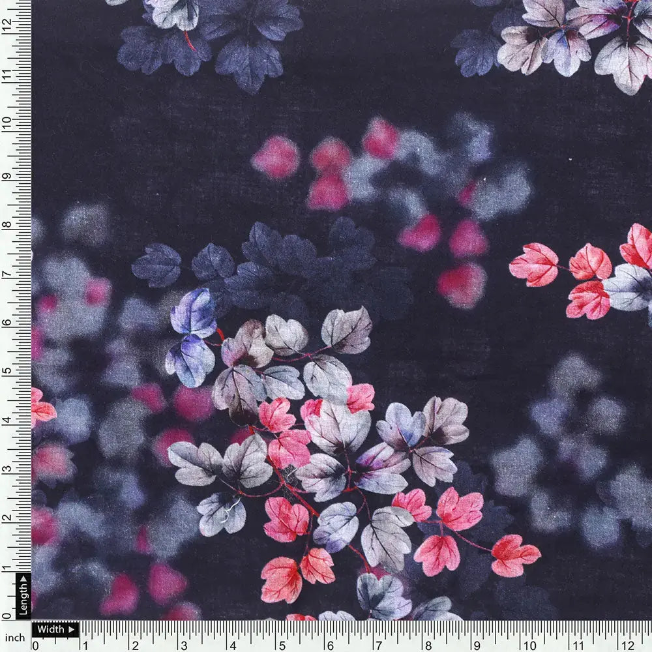
Task: Click the 1 mark on horizontal ruler
Action: pos(84,644)
